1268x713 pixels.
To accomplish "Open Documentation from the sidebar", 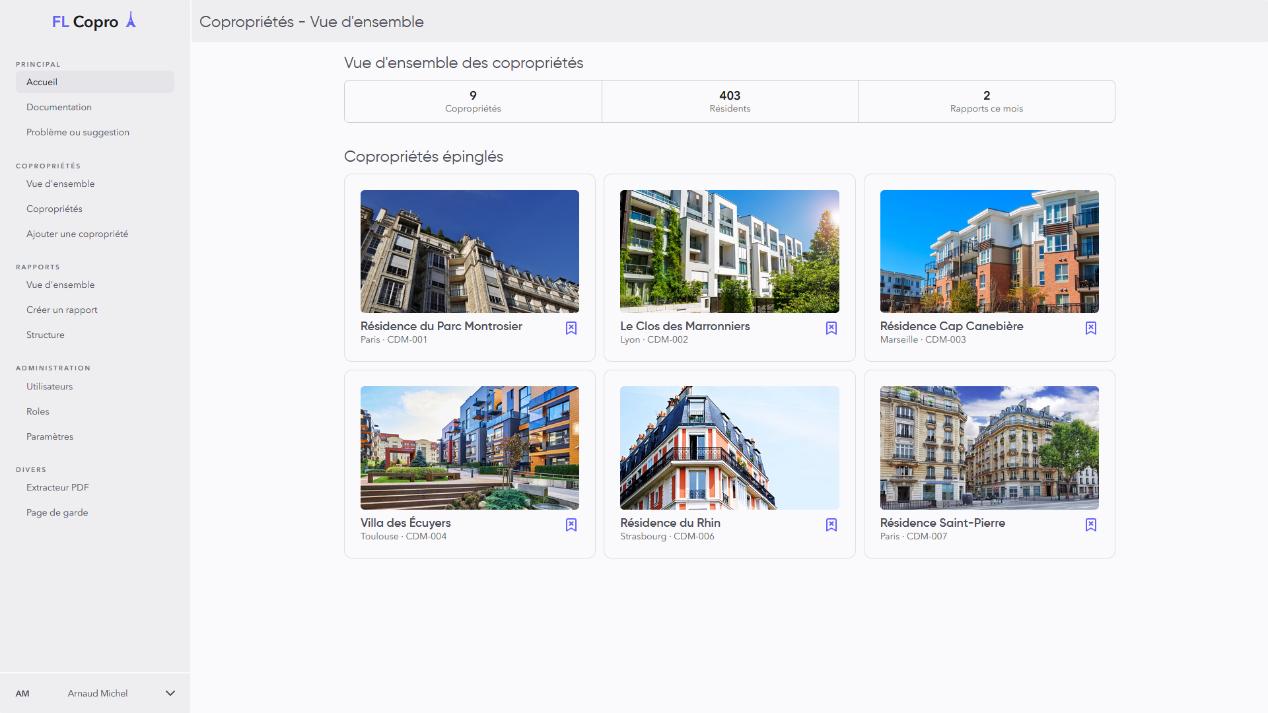I will (95, 107).
